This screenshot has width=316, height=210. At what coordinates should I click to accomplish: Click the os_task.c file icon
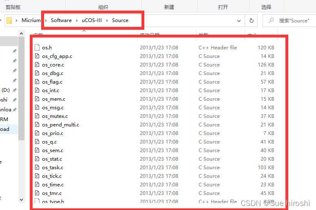[37, 167]
